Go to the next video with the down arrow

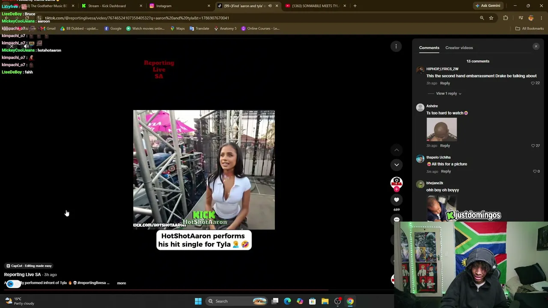coord(396,165)
